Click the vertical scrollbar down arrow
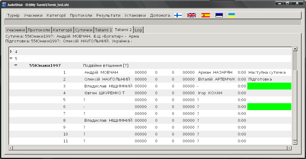Screen dimensions: 306x159 (295, 143)
